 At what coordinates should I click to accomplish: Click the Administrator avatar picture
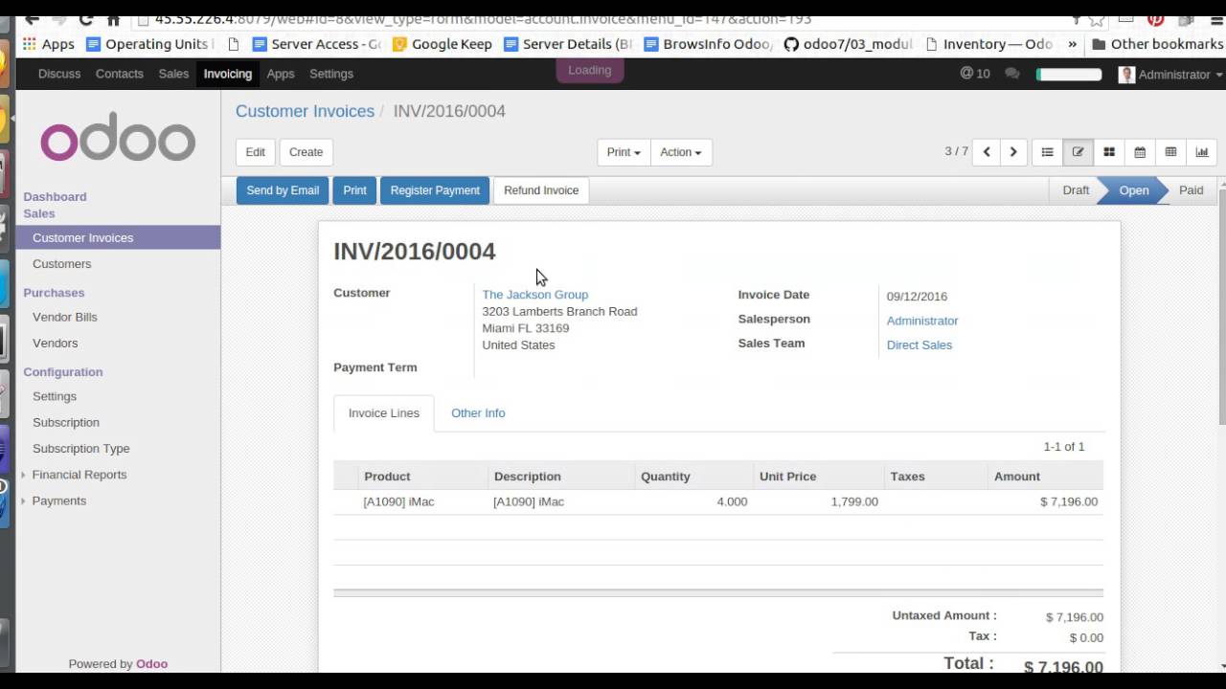click(1126, 75)
